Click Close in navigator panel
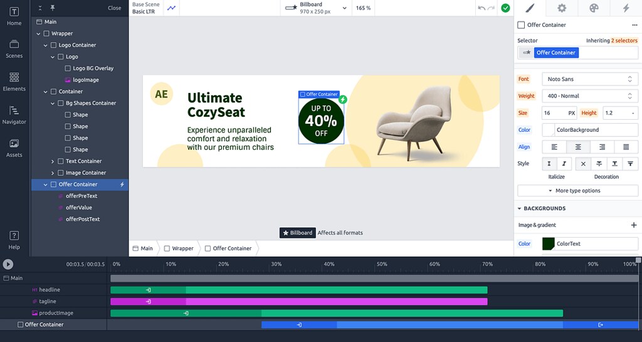Screen dimensions: 642x342 click(114, 8)
